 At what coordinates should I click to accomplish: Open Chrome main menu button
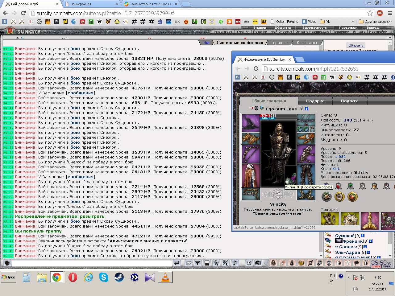pyautogui.click(x=390, y=13)
